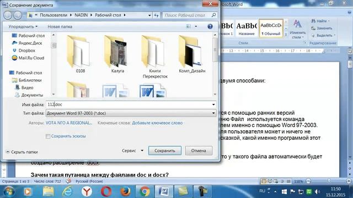Click the 118% zoom level
This screenshot has width=353, height=198.
[x=298, y=181]
